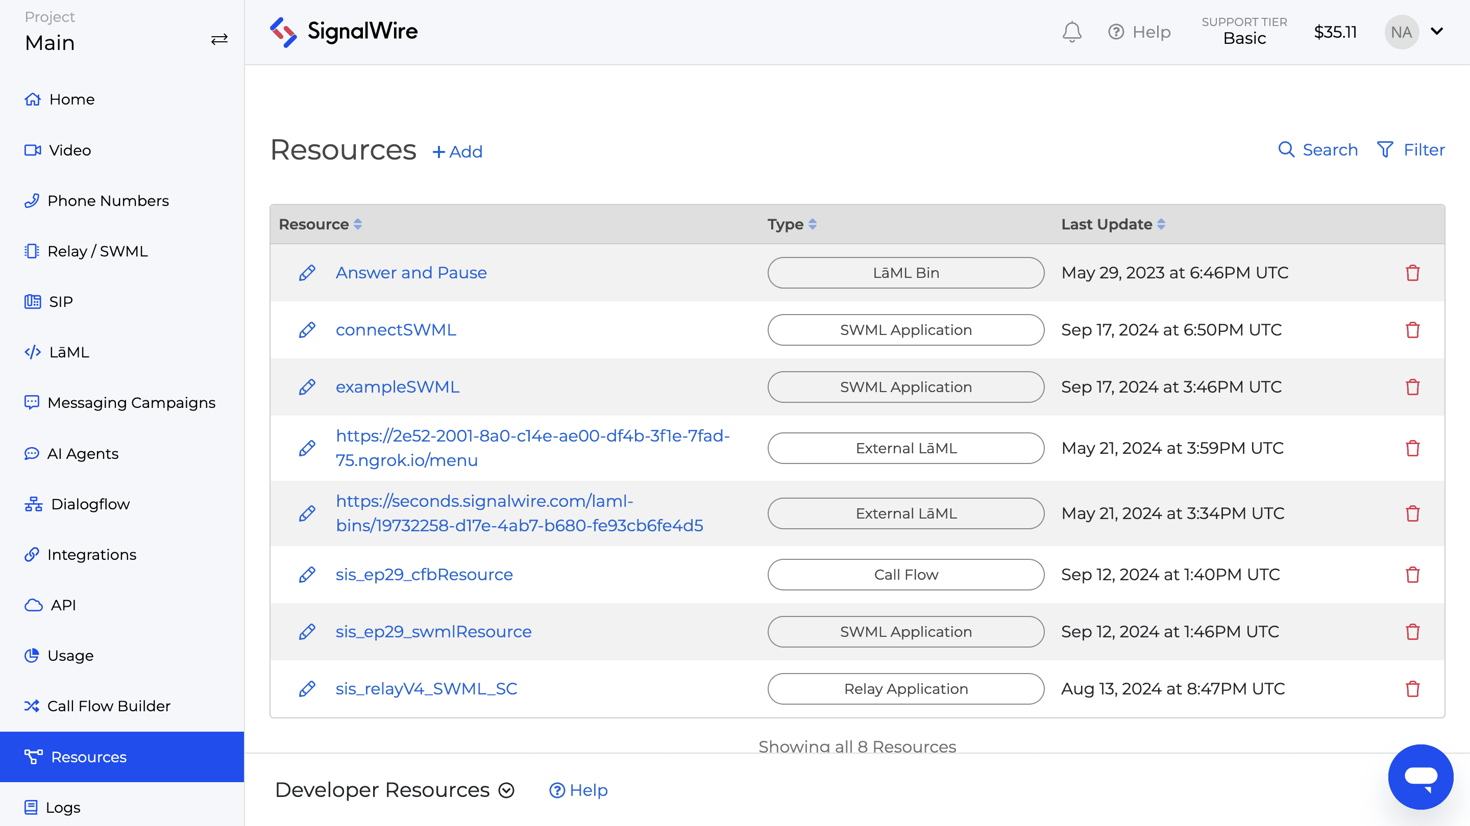
Task: Click the Support Tier Basic label
Action: 1244,31
